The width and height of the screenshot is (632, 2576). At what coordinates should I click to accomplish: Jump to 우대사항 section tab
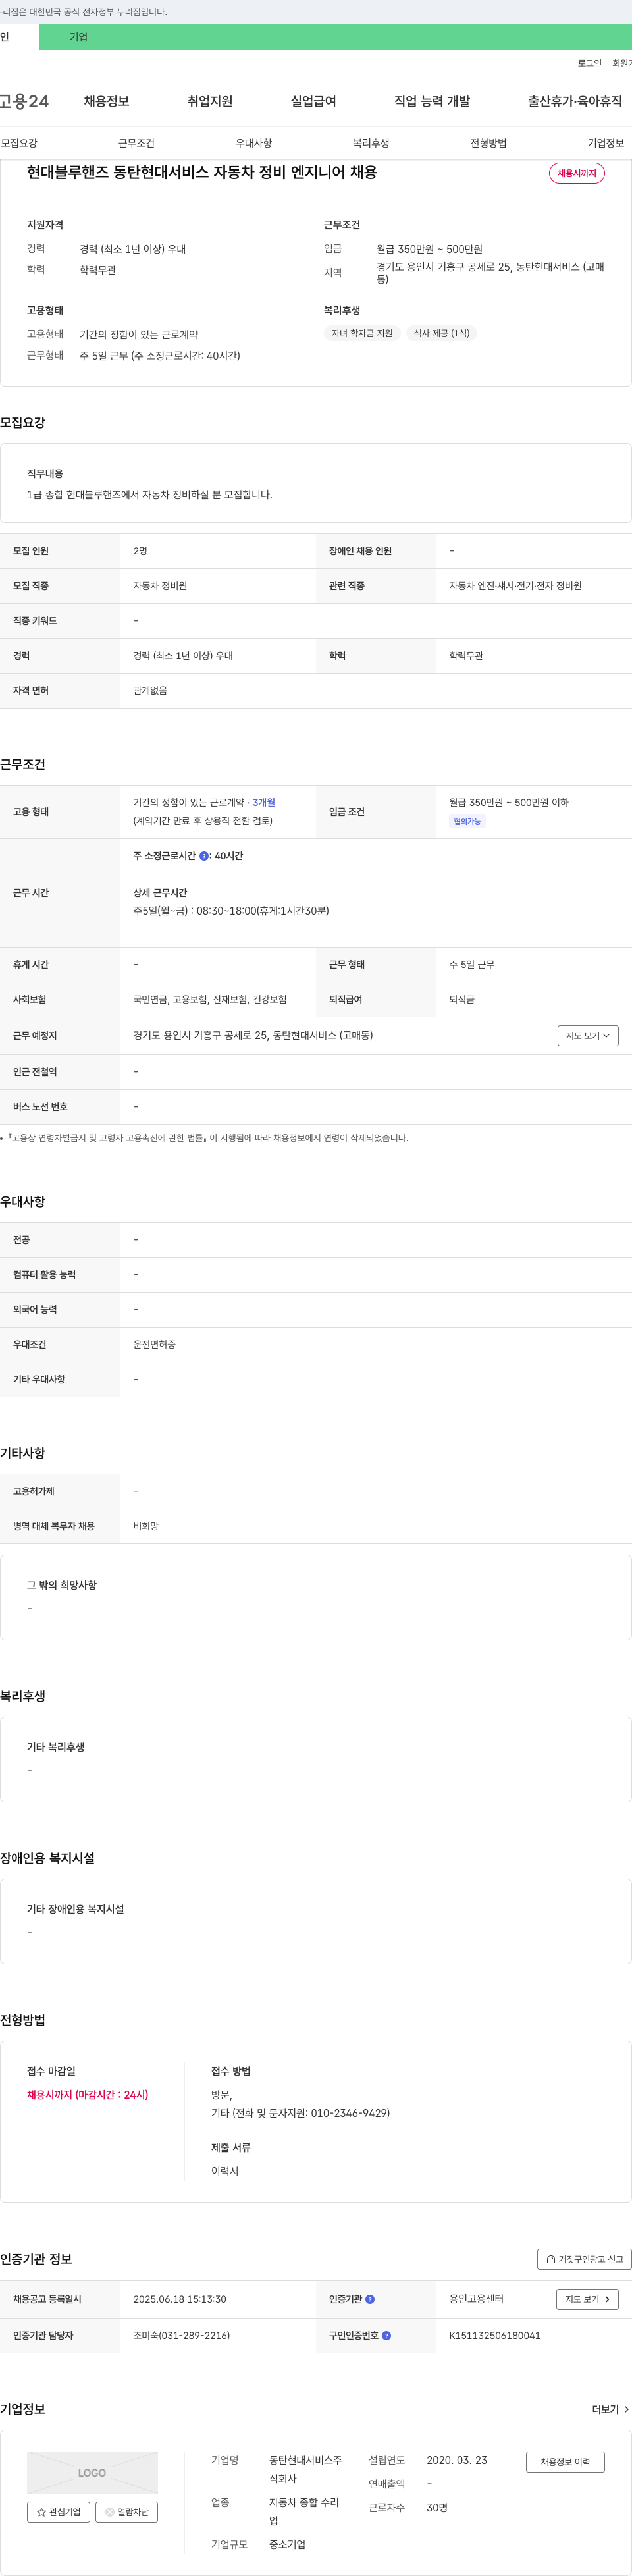pyautogui.click(x=254, y=143)
